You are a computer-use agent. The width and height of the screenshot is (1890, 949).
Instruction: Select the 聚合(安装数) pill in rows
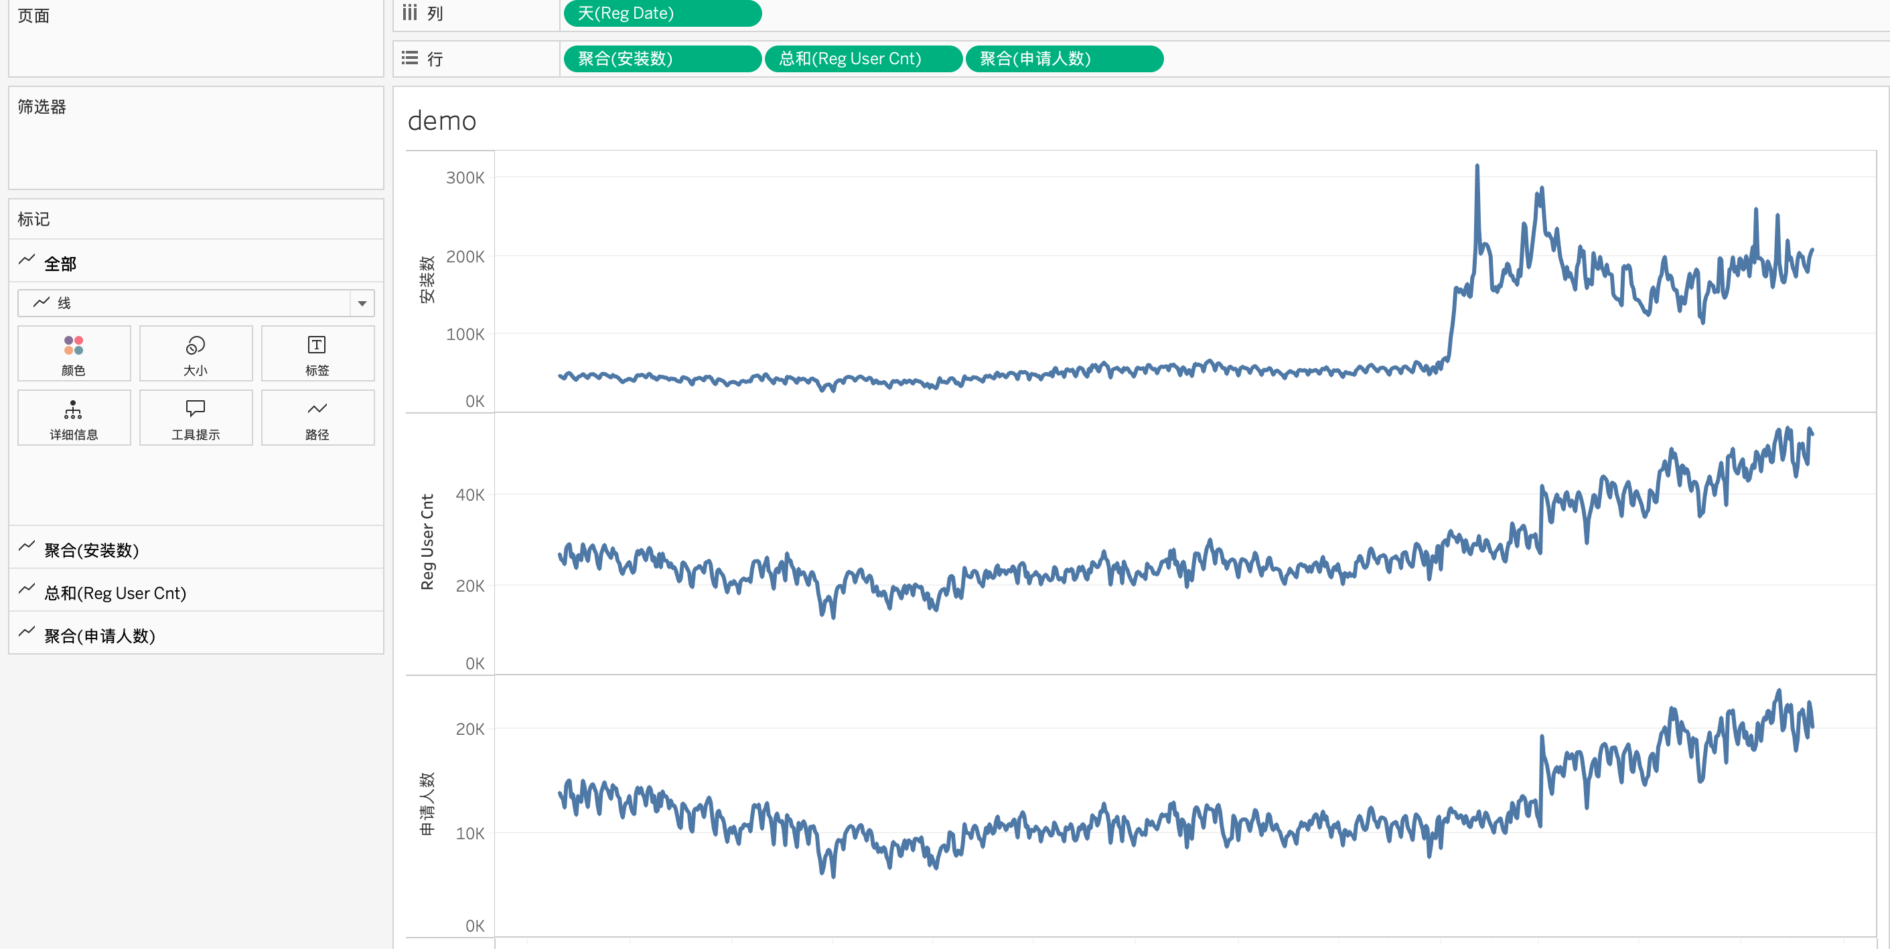[662, 59]
